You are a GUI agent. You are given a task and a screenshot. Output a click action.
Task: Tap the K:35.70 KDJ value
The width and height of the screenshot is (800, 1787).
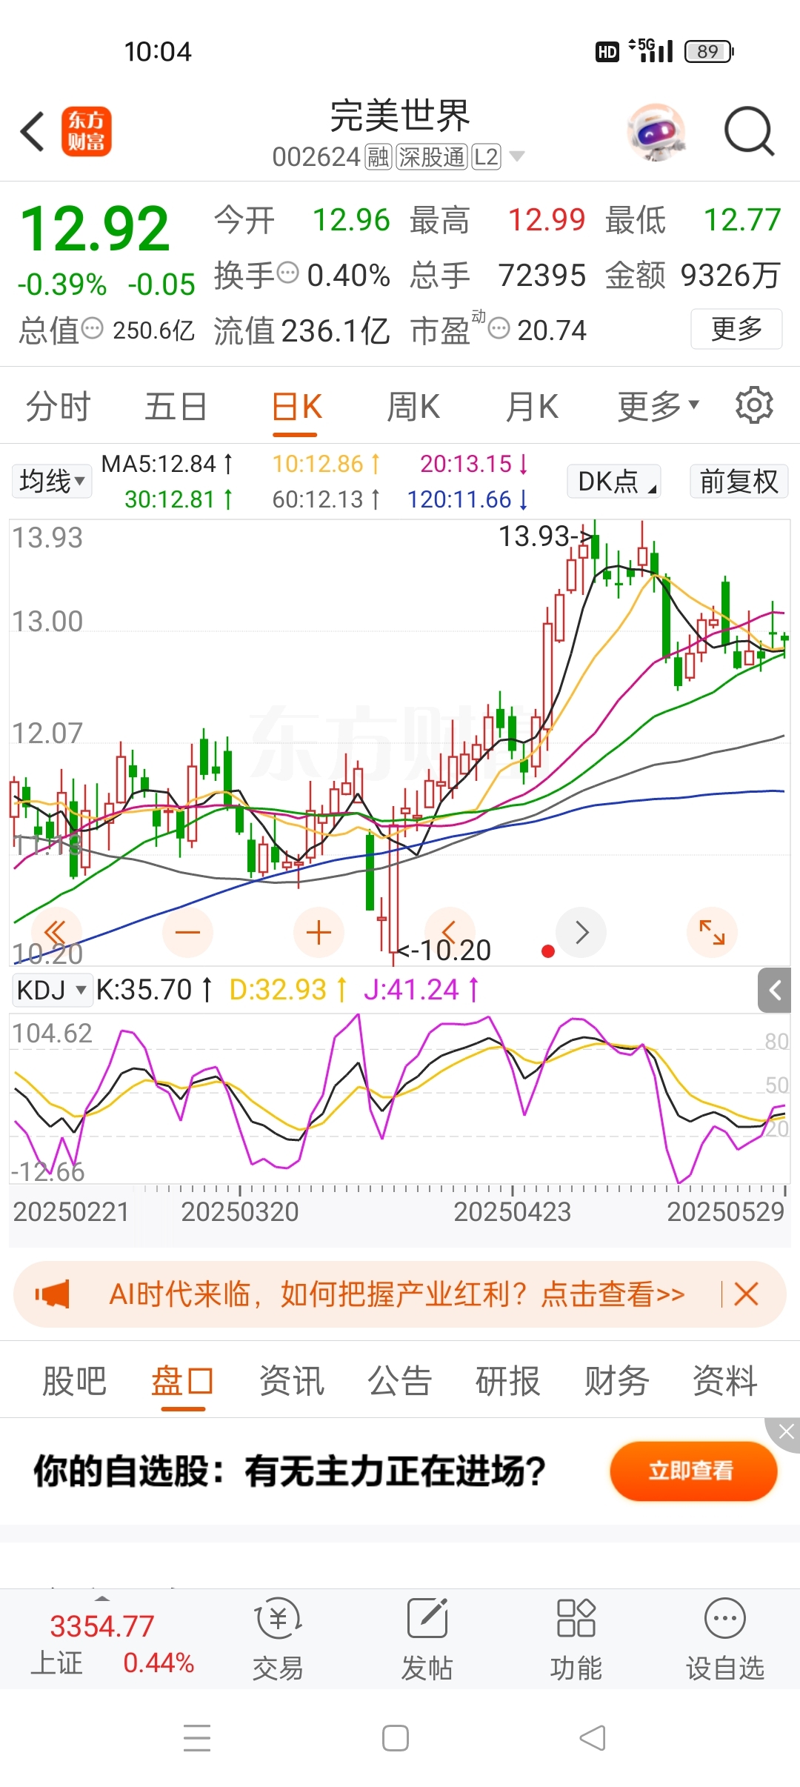[154, 990]
